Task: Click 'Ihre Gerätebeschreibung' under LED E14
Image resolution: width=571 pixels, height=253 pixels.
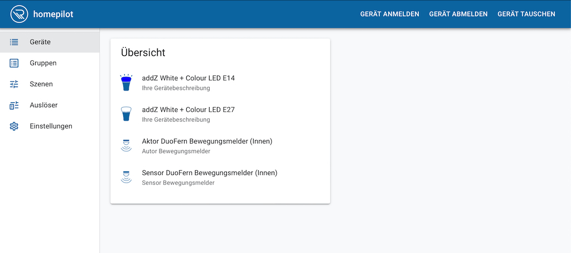Action: [176, 88]
